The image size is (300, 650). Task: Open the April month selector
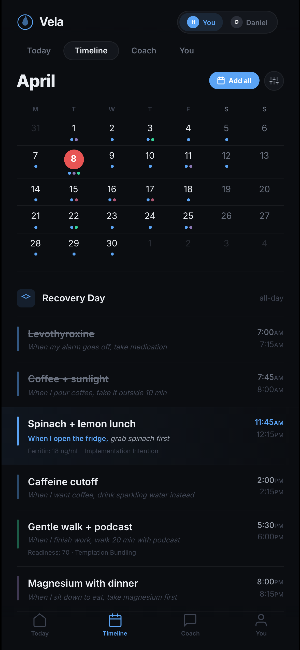pyautogui.click(x=36, y=81)
